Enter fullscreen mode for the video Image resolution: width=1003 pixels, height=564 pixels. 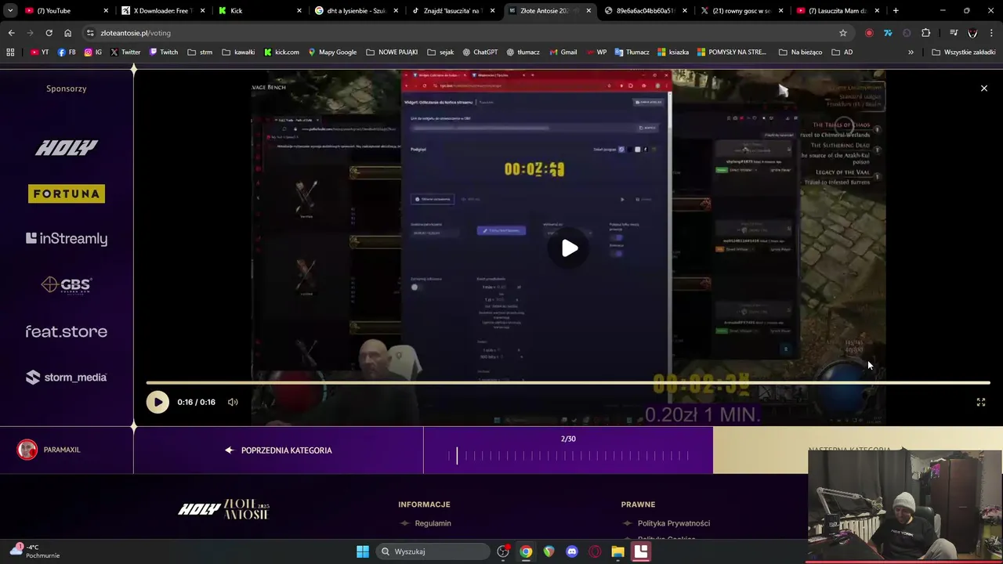[x=980, y=402]
